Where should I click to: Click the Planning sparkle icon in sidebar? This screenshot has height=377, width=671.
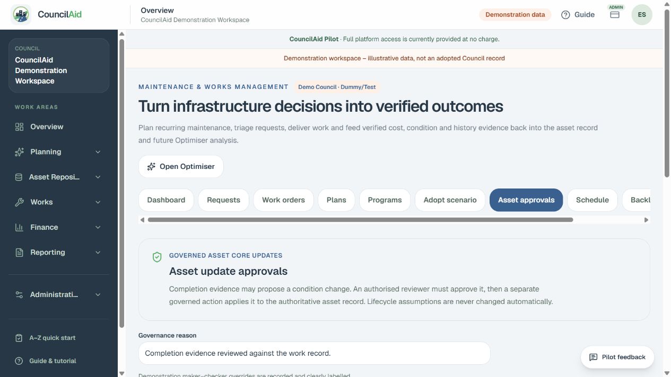tap(20, 152)
